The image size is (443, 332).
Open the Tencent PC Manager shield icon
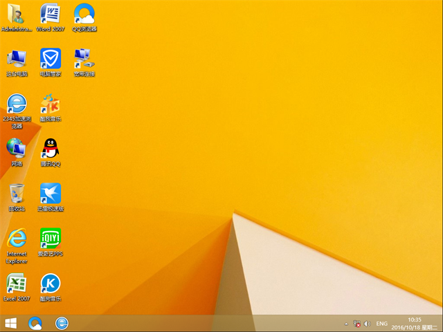pos(50,58)
